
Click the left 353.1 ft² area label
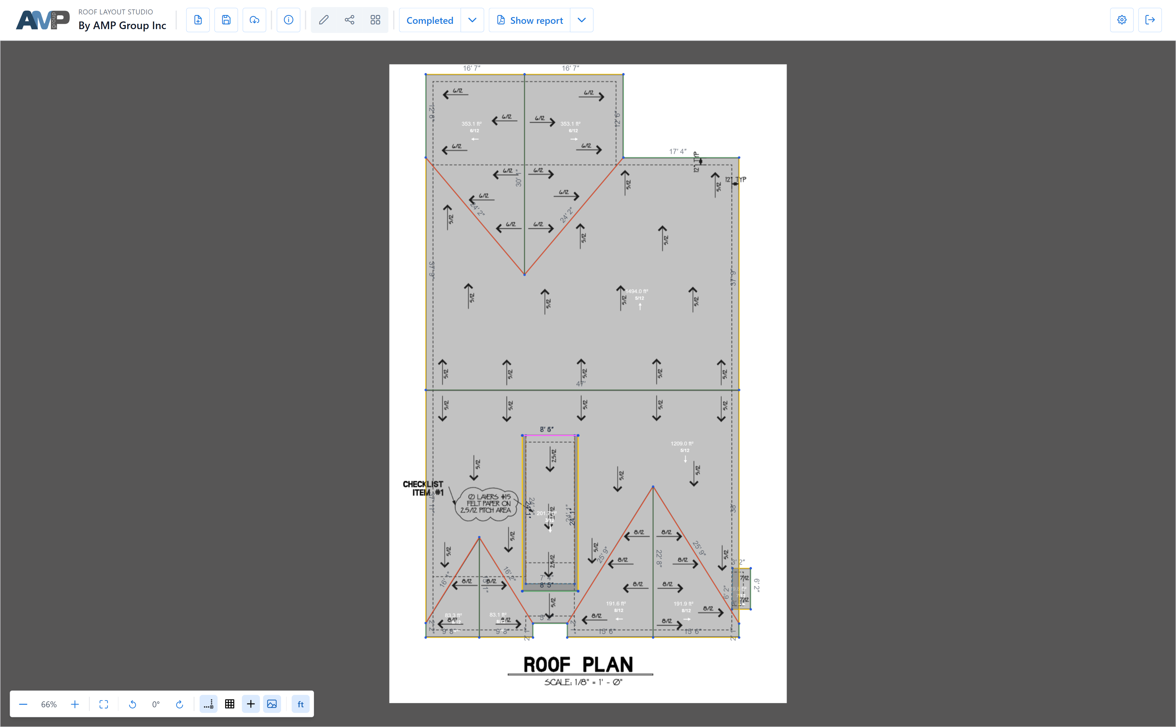(472, 124)
